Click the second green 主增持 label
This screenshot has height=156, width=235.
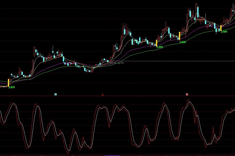159,47
